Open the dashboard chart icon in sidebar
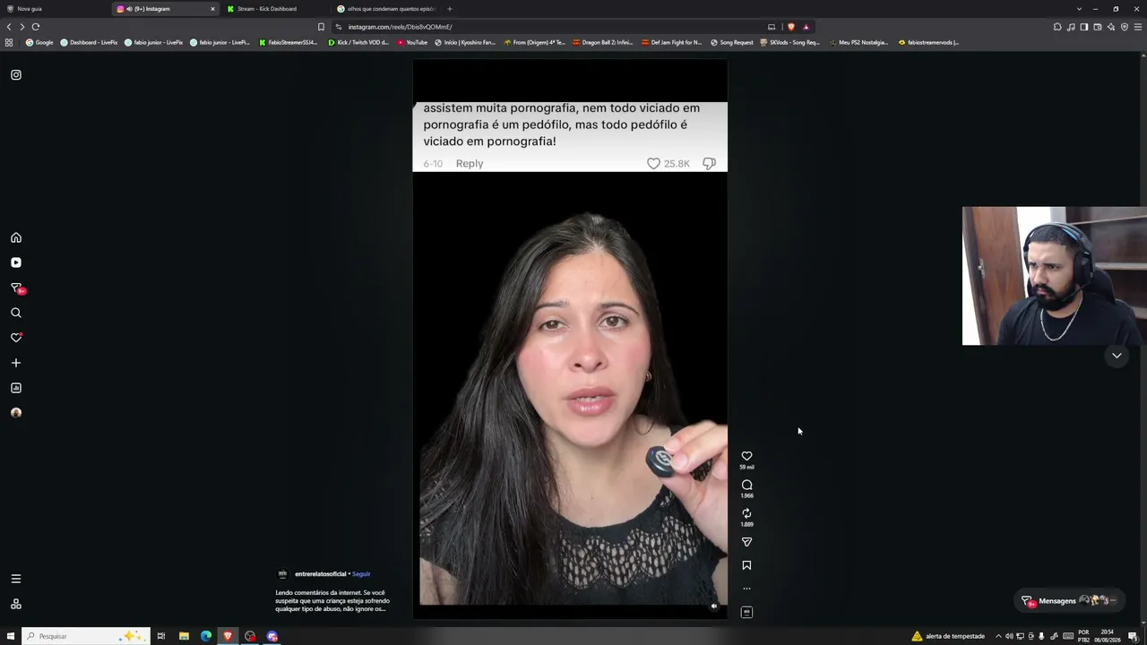The width and height of the screenshot is (1147, 645). 16,388
